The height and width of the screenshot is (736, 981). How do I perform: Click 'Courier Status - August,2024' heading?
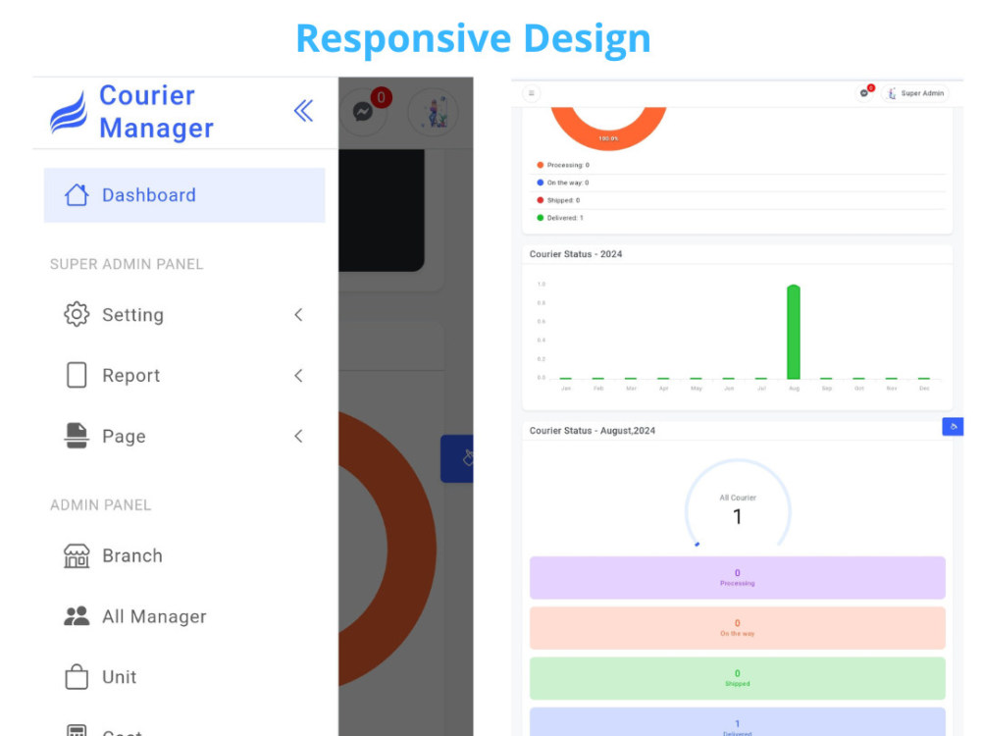tap(593, 431)
